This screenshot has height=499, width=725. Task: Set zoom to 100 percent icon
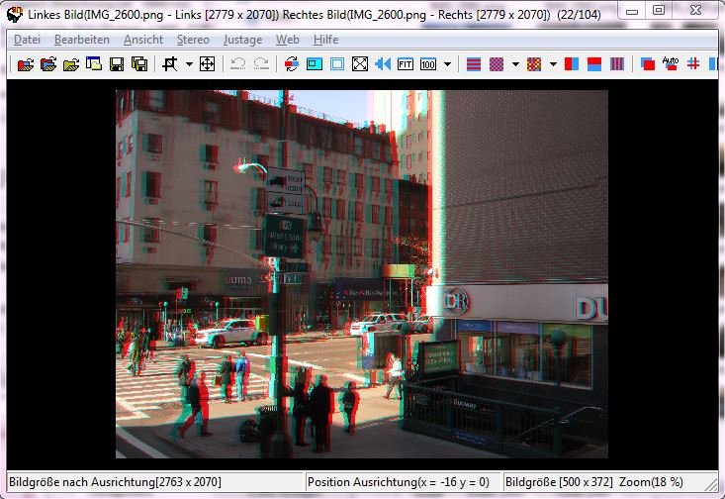tap(428, 64)
